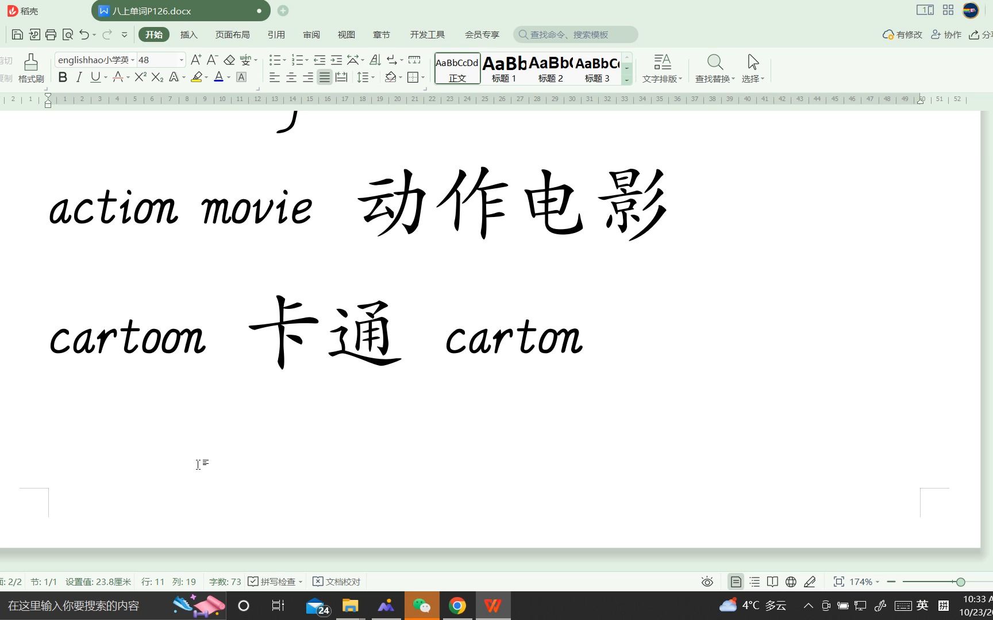
Task: Click highlight color marker swatch
Action: (x=197, y=77)
